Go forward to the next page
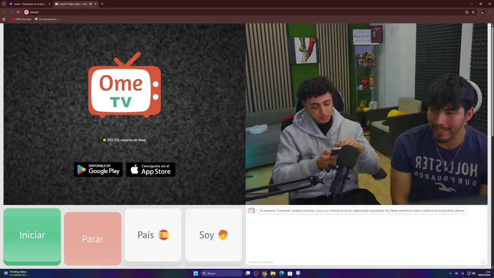The width and height of the screenshot is (494, 278). [11, 12]
